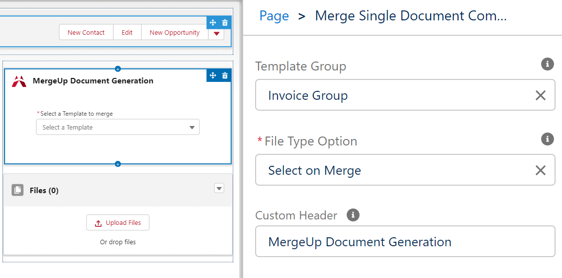This screenshot has height=278, width=562.
Task: Expand the Files panel dropdown arrow
Action: pos(219,188)
